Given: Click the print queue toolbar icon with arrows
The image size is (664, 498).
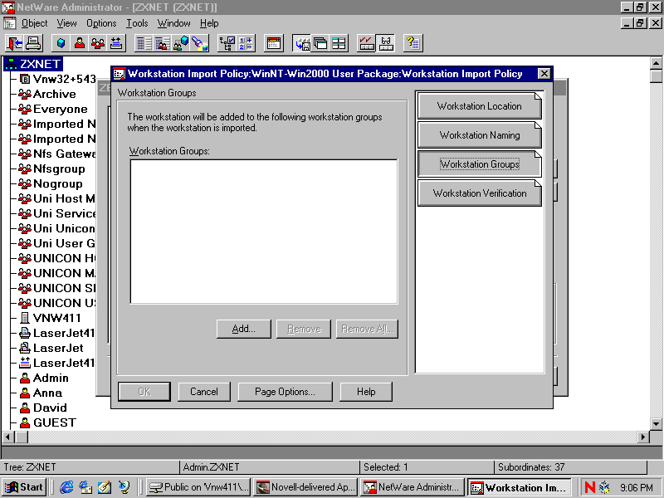Looking at the screenshot, I should (x=115, y=43).
